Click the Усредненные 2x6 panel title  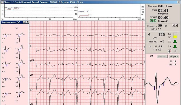pyautogui.click(x=10, y=22)
